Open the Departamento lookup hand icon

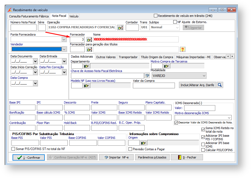tap(86, 66)
